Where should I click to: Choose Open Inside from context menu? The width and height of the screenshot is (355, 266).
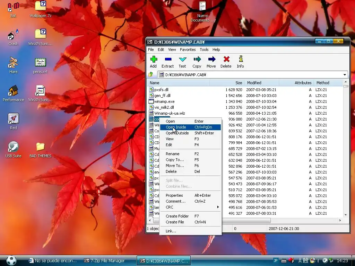click(190, 127)
